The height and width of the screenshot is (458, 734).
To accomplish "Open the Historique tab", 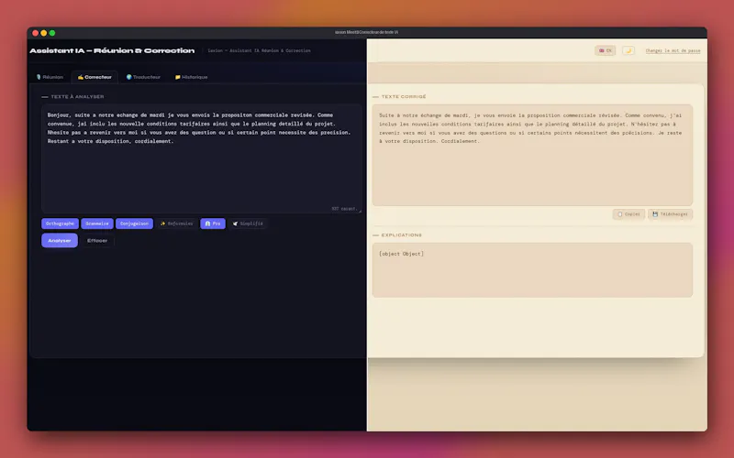I will click(191, 77).
